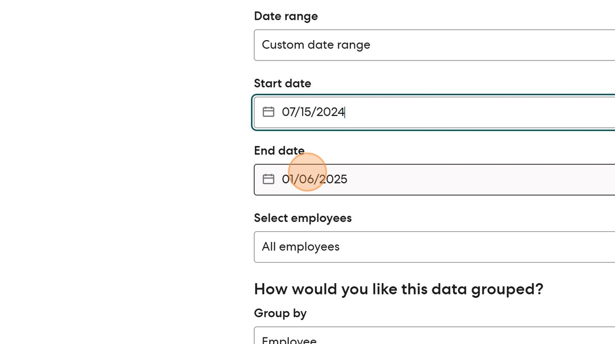Open the Select employees dropdown
Viewport: 615px width, 344px height.
[434, 247]
